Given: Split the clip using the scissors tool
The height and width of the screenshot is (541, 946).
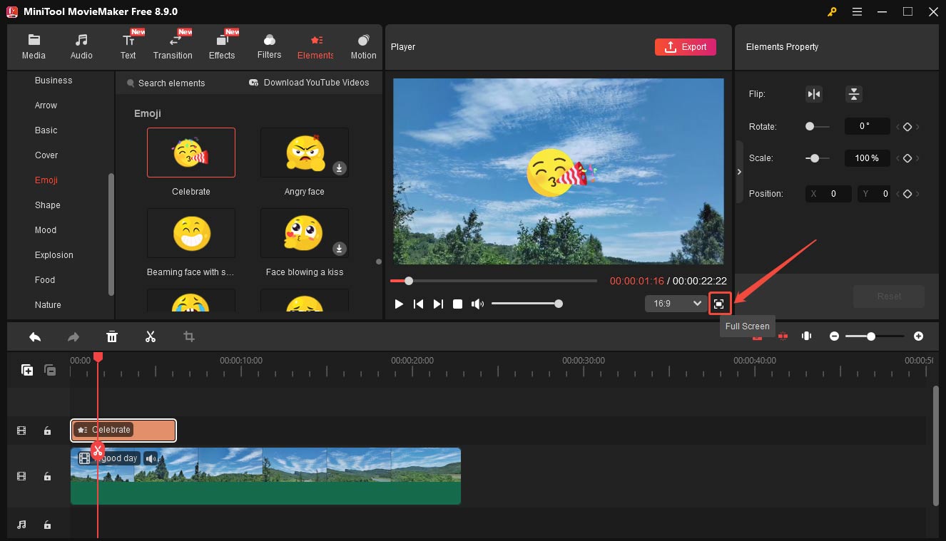Looking at the screenshot, I should [151, 336].
